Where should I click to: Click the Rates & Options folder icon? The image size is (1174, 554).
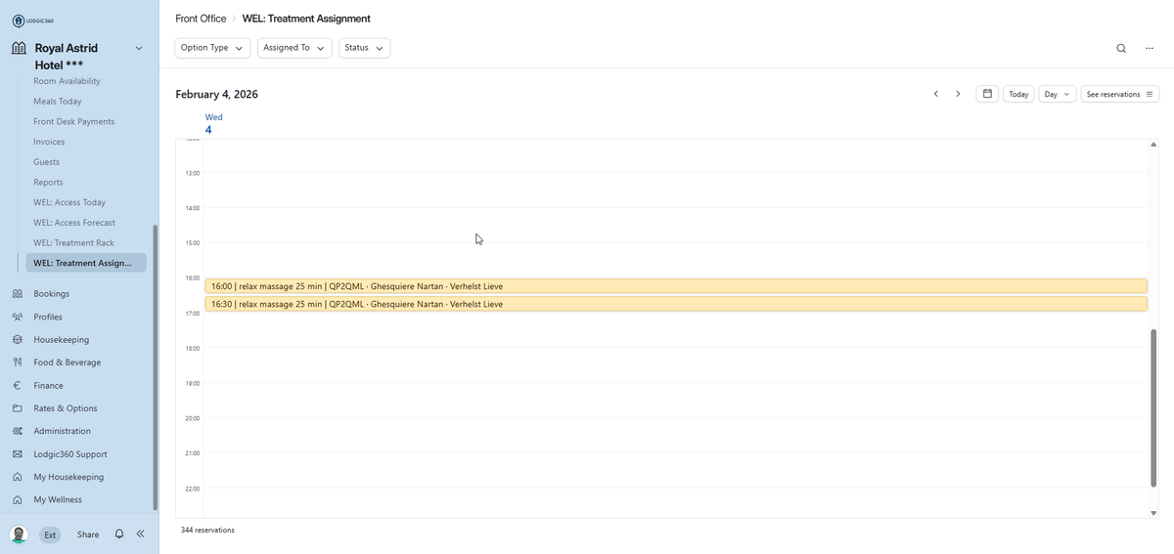pos(18,408)
